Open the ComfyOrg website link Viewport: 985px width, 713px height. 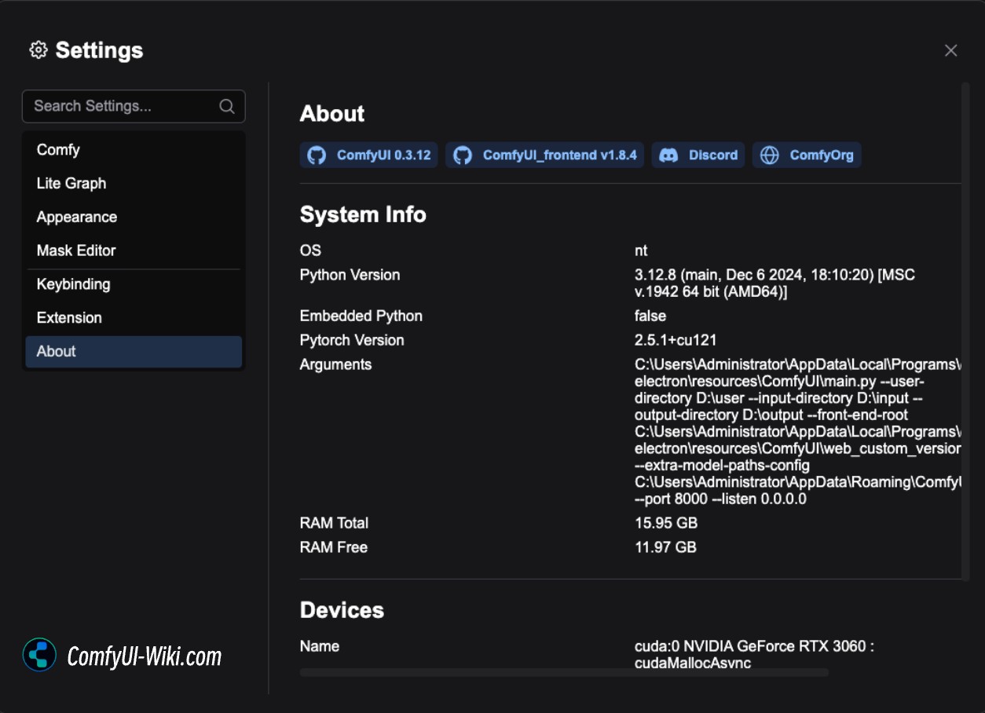click(807, 155)
